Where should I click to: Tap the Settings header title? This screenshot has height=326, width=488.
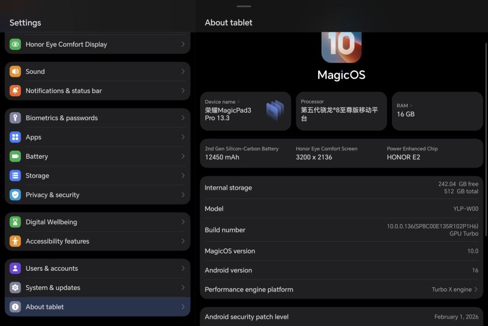point(25,23)
